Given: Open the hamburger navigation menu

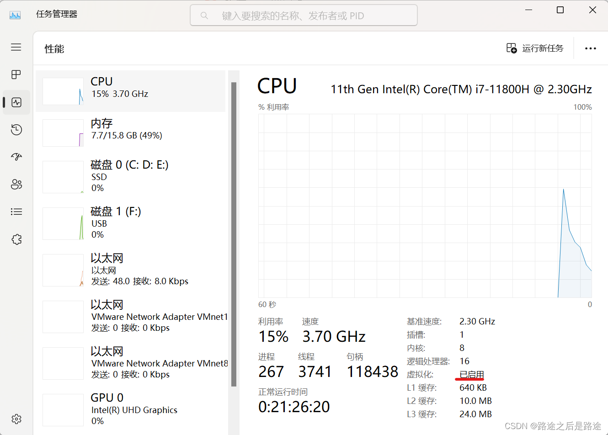Looking at the screenshot, I should 16,47.
